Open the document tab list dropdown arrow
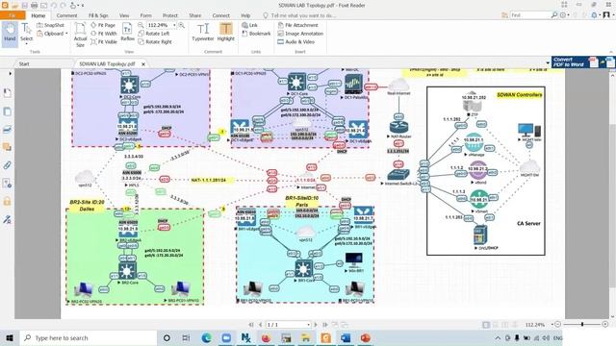The height and width of the screenshot is (346, 616). click(x=548, y=63)
